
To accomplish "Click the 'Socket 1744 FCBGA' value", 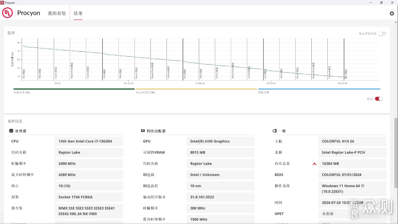I will (89, 197).
